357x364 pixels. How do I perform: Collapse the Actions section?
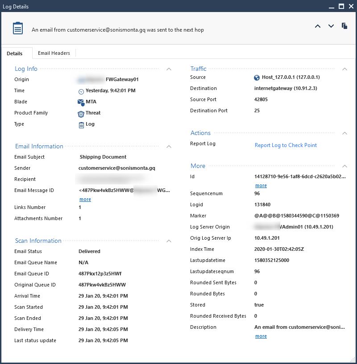click(345, 133)
